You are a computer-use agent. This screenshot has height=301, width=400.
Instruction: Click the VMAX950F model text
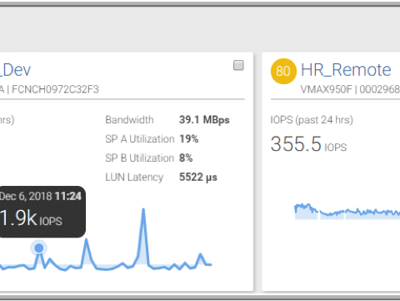tap(326, 89)
